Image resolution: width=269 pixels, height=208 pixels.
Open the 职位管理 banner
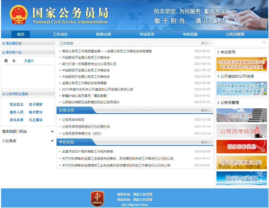click(242, 115)
